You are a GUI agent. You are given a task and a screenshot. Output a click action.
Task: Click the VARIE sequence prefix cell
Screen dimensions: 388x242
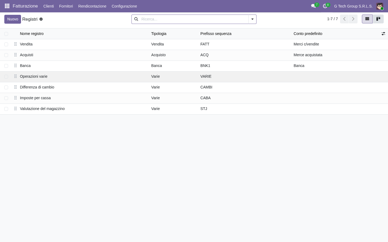(206, 76)
